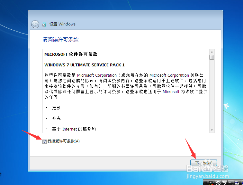Toggle the punctuation mode icon in language bar
The image size is (243, 185).
[230, 183]
